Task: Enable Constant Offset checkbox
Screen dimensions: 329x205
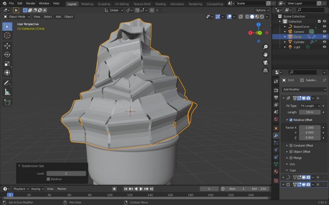Action: [x=291, y=146]
